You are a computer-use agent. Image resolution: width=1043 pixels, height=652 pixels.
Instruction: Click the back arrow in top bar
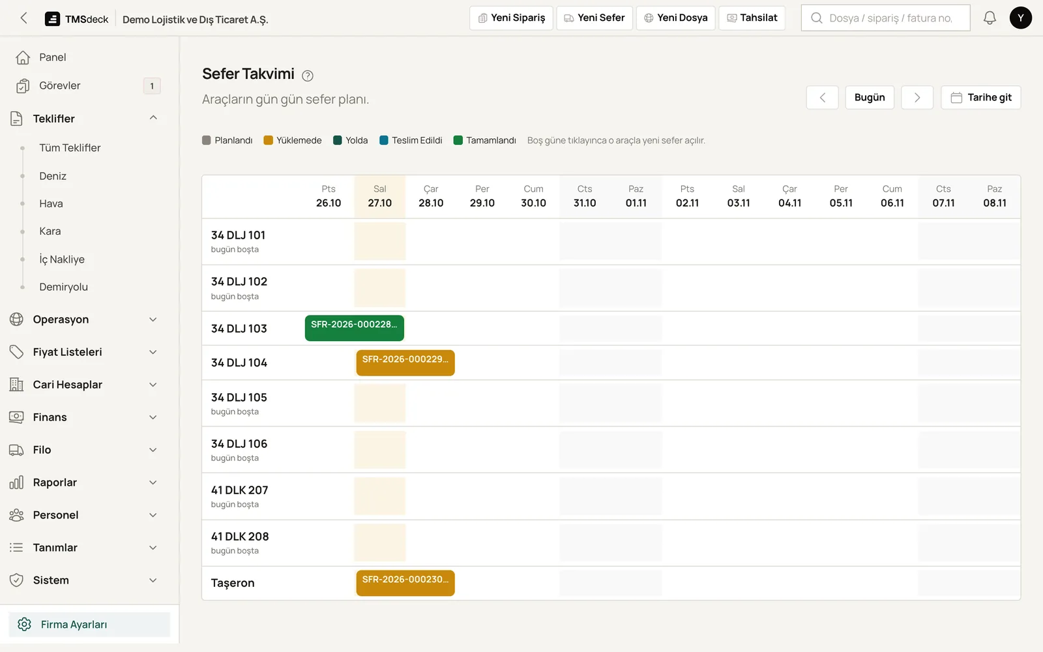point(24,18)
